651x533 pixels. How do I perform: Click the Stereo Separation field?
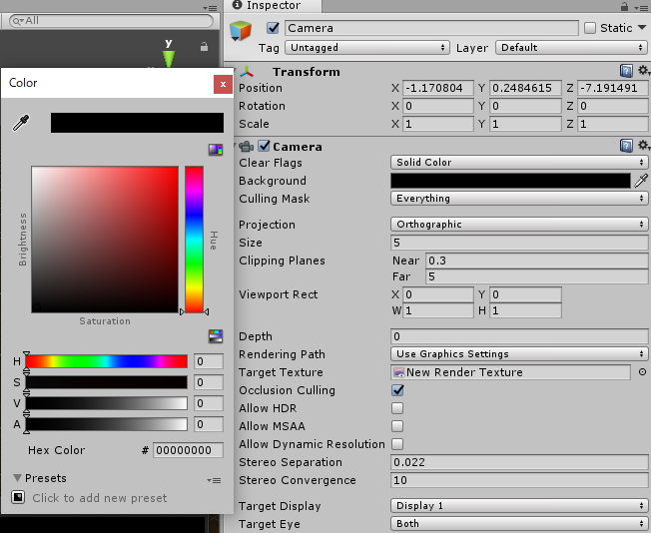519,462
